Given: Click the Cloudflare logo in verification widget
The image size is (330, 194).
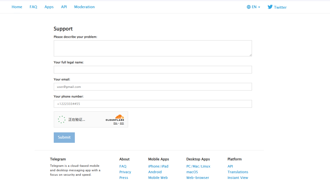Looking at the screenshot, I should (115, 118).
